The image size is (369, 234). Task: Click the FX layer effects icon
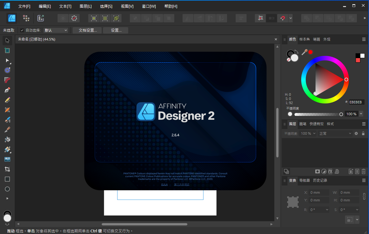[x=330, y=171]
